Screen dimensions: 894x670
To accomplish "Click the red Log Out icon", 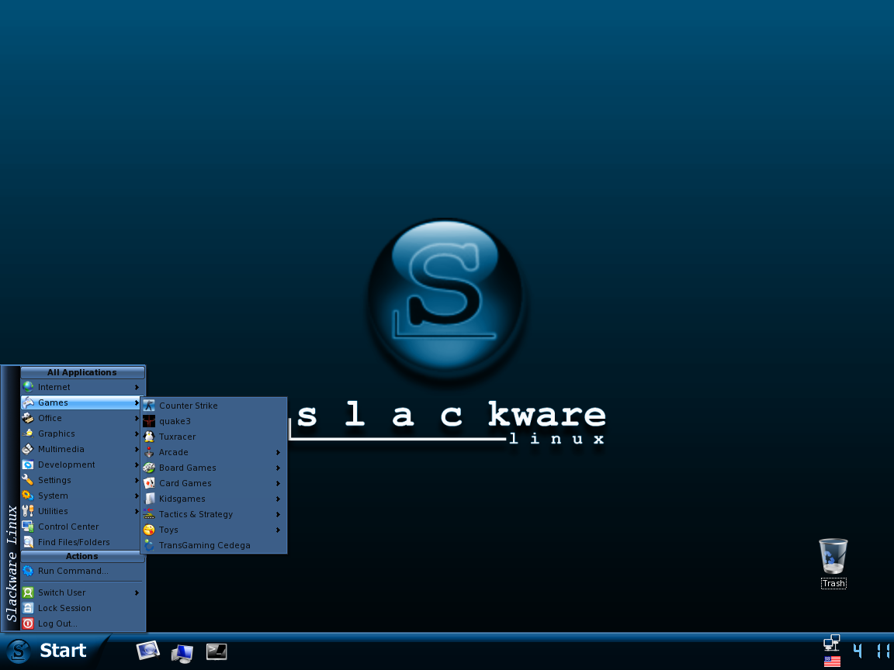I will (x=28, y=623).
